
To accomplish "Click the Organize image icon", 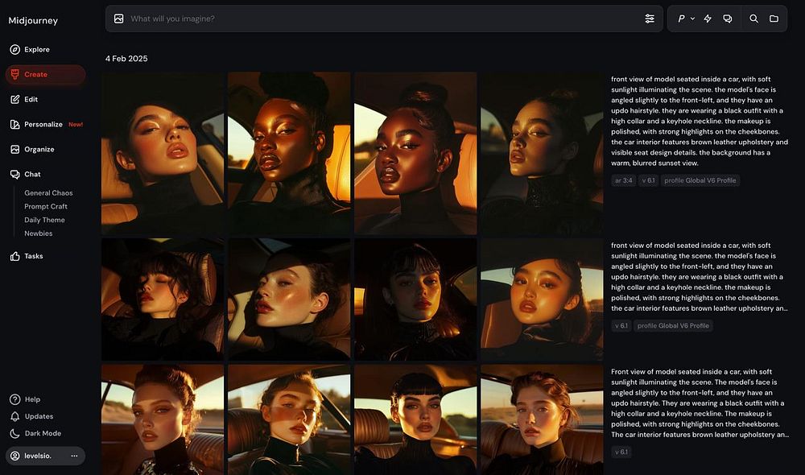I will pos(14,150).
